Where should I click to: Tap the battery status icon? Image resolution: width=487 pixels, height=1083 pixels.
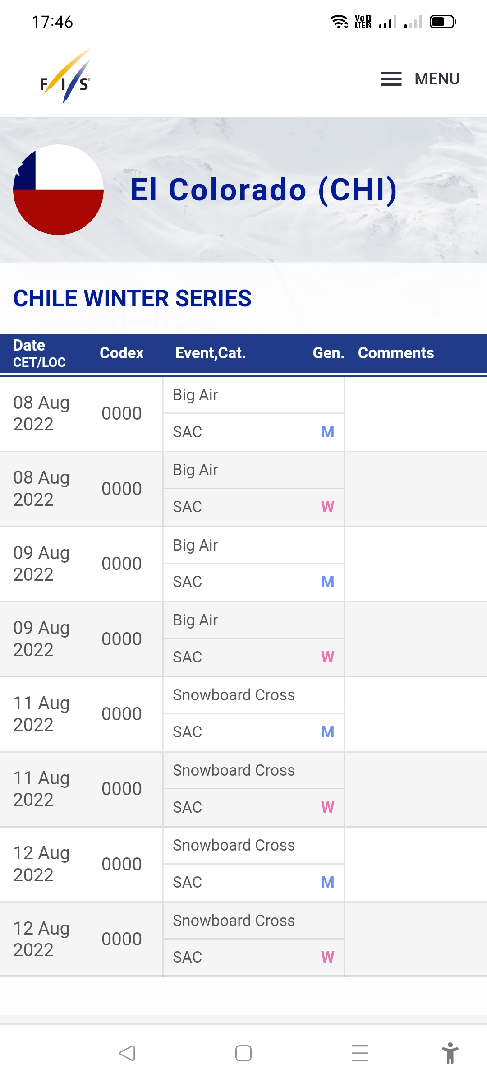442,22
